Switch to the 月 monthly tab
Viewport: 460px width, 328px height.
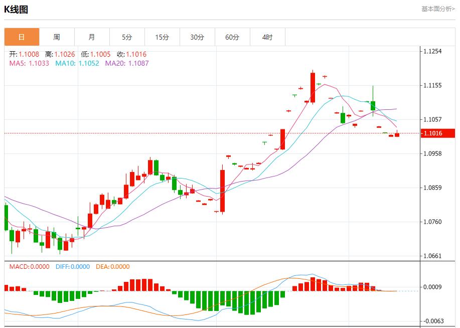click(92, 37)
